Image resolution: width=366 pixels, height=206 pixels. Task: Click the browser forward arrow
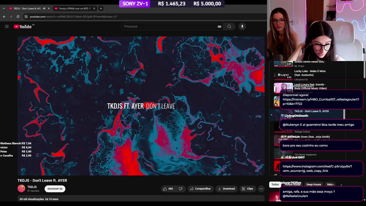pos(11,17)
